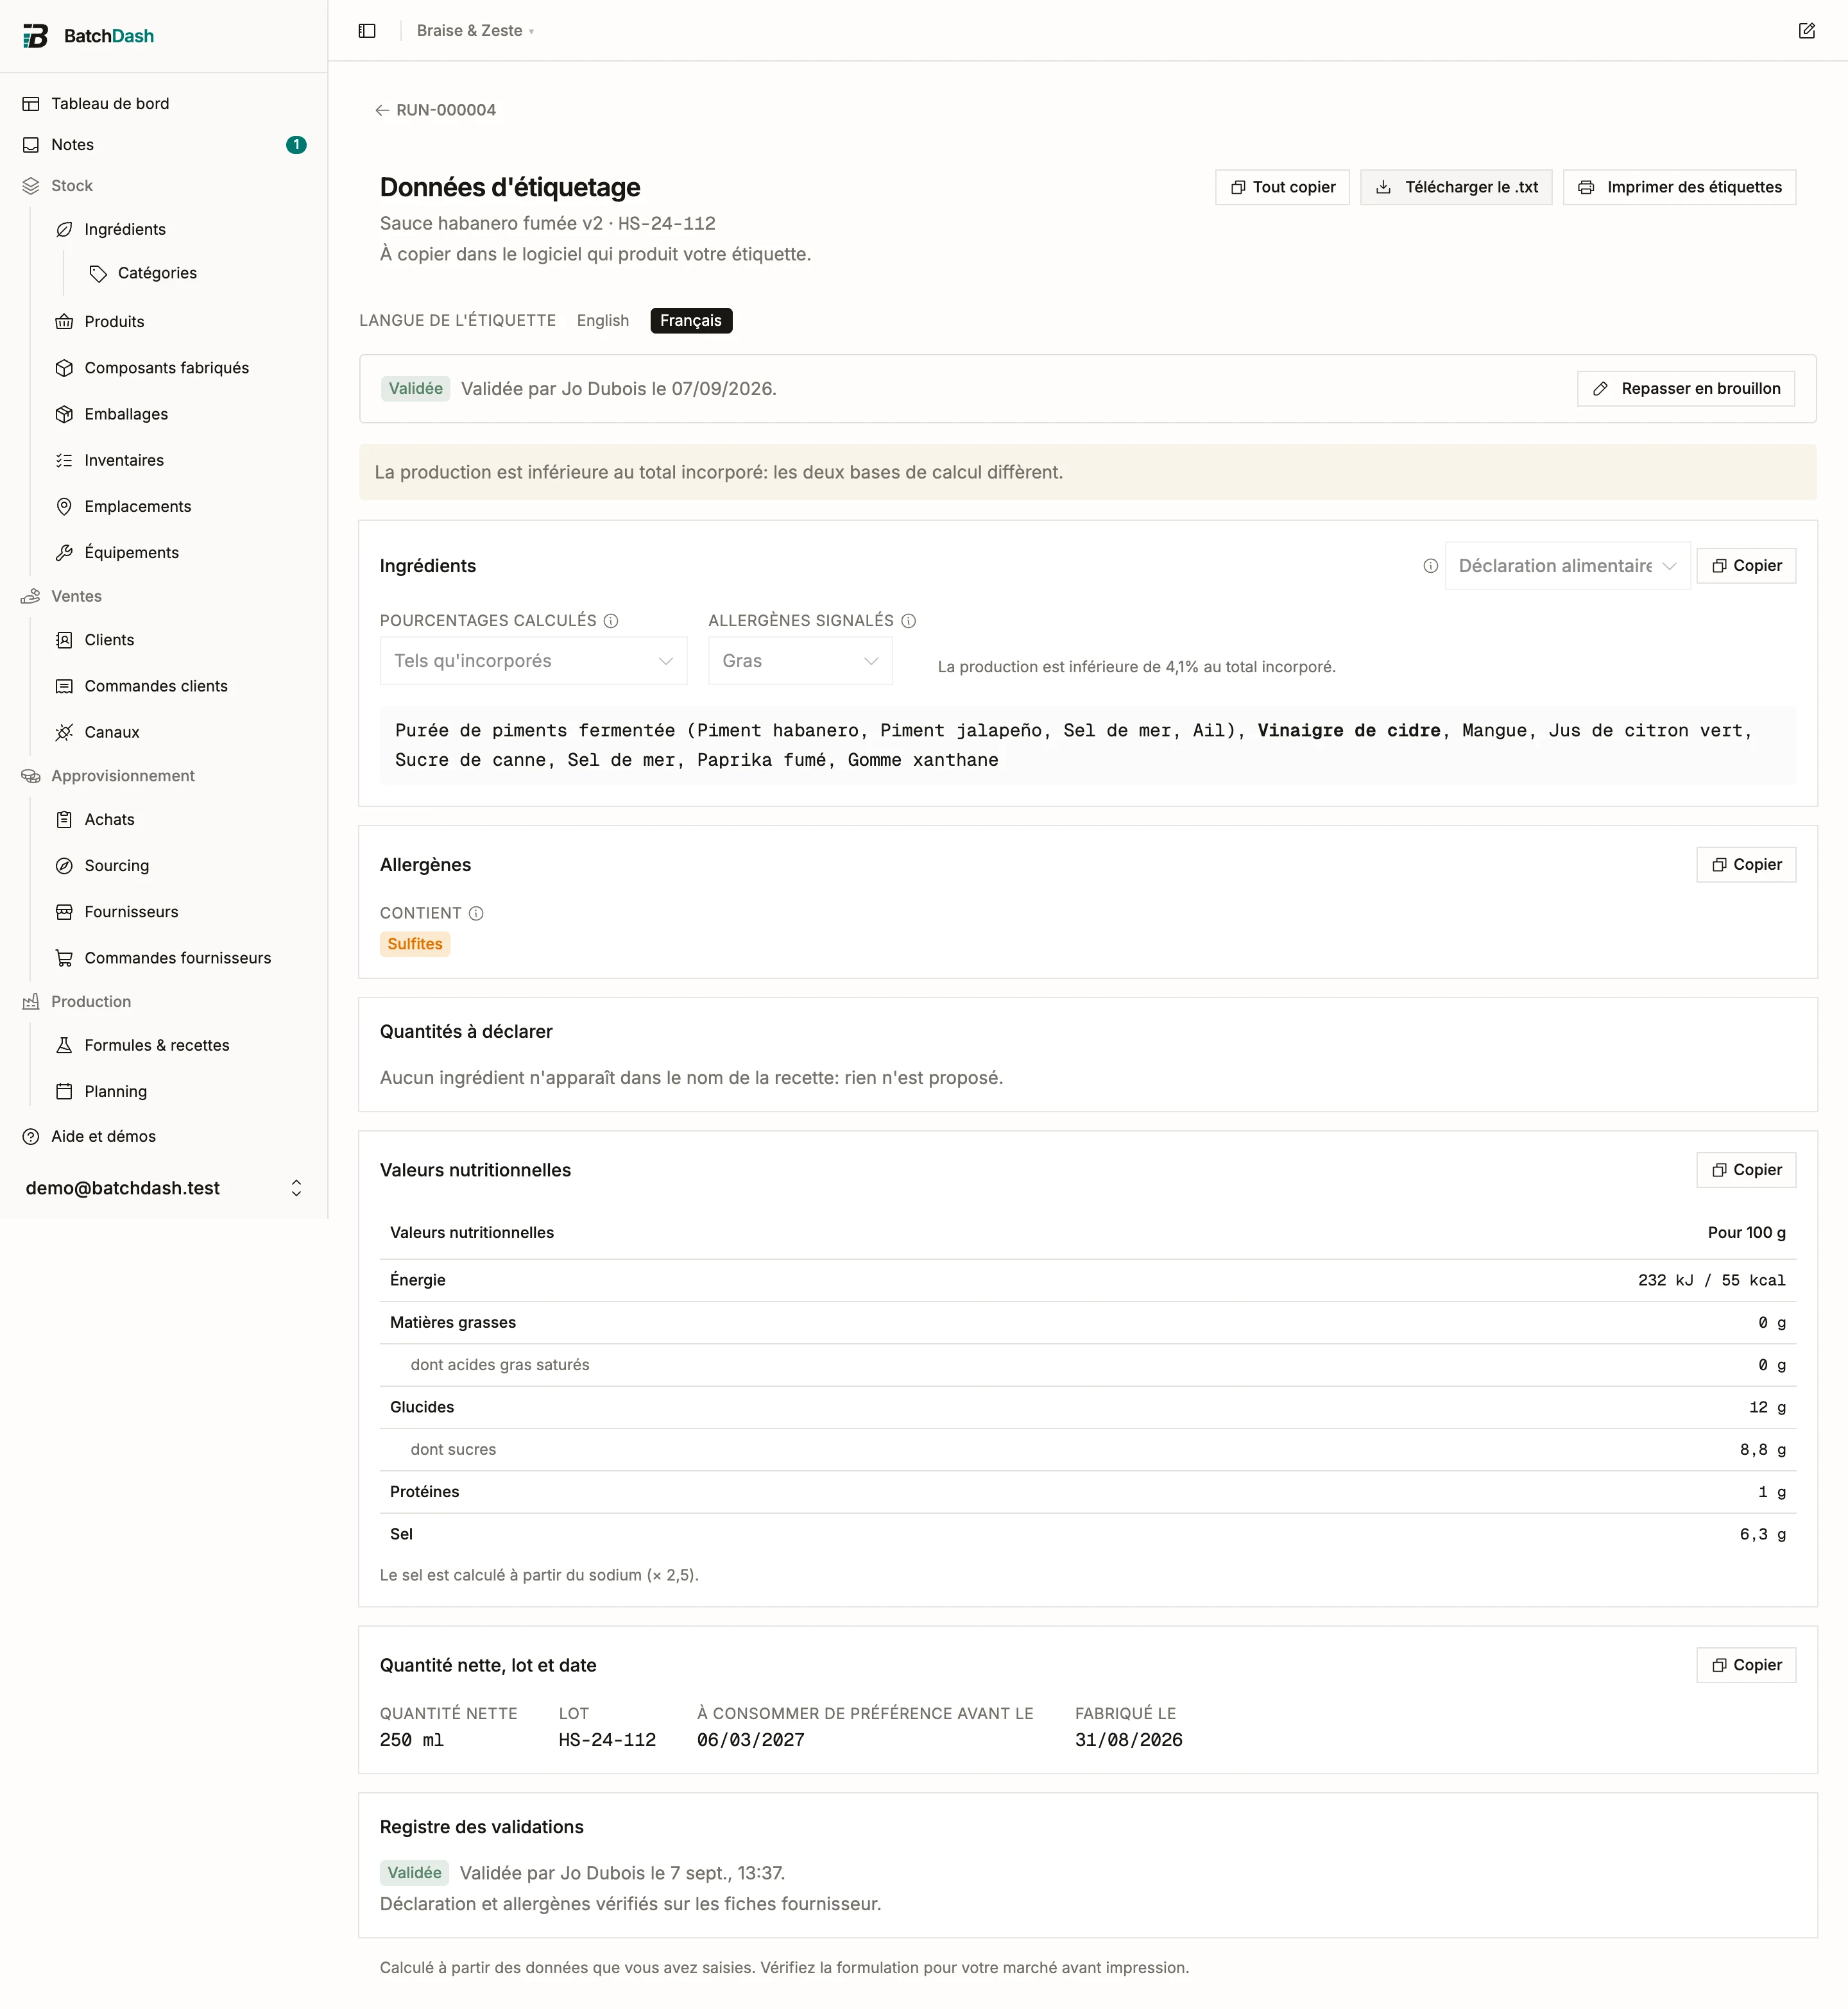Expand the demo@batchdash.test account menu
1848x2009 pixels.
(x=164, y=1189)
